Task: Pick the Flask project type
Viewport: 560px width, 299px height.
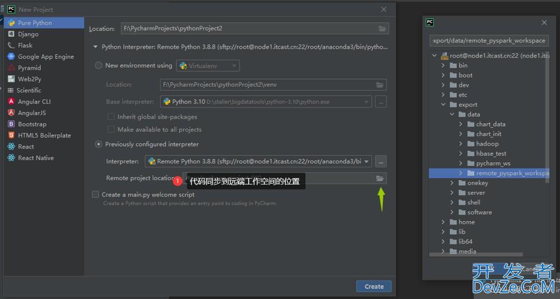Action: [25, 45]
